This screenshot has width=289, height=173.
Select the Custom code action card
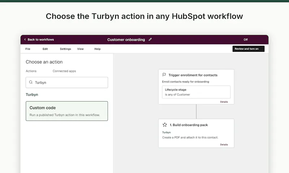coord(67,111)
